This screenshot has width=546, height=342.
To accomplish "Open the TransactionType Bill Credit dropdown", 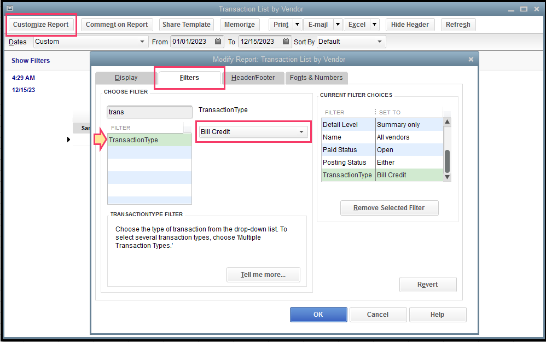I will (253, 132).
